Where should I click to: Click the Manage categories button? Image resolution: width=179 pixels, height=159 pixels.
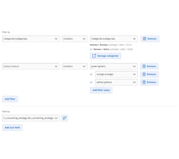tap(106, 56)
